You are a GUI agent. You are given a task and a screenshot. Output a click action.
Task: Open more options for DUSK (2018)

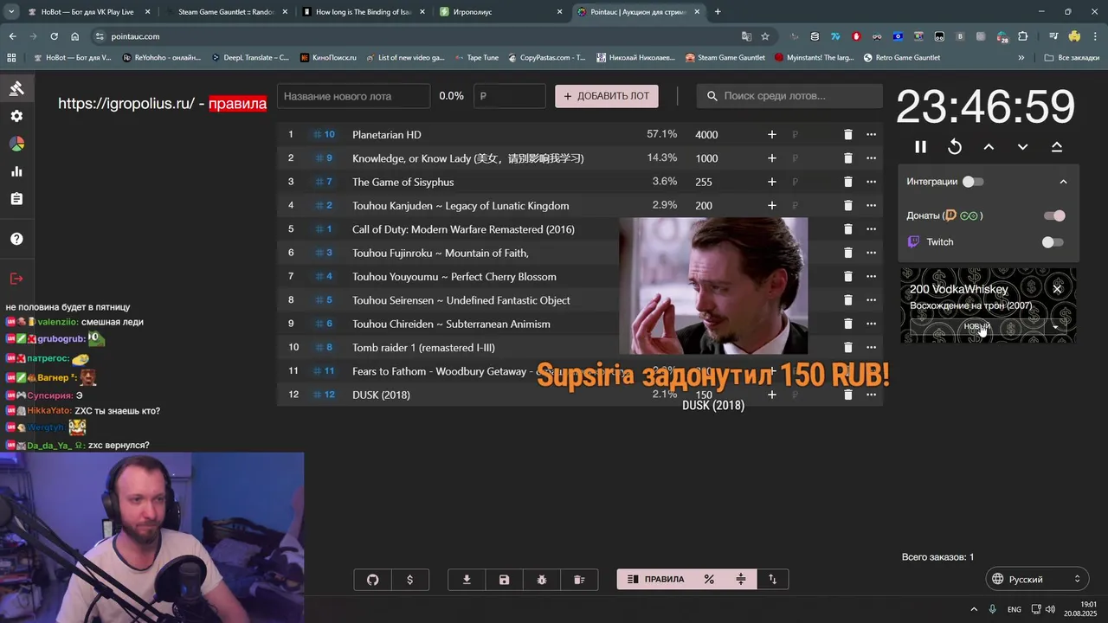point(872,395)
